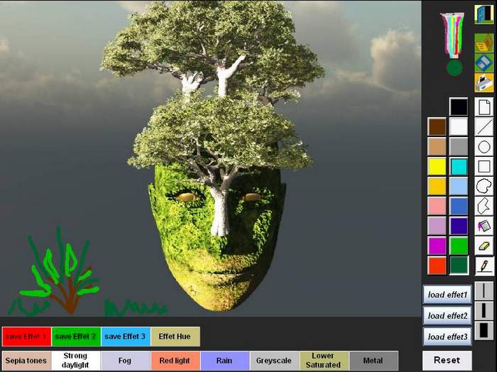Click the load effet1 button
This screenshot has width=497, height=372.
[x=447, y=295]
